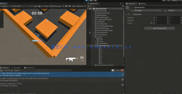182x94 pixels.
Task: Open the Hierarchy panel more-options menu
Action: (x=123, y=4)
